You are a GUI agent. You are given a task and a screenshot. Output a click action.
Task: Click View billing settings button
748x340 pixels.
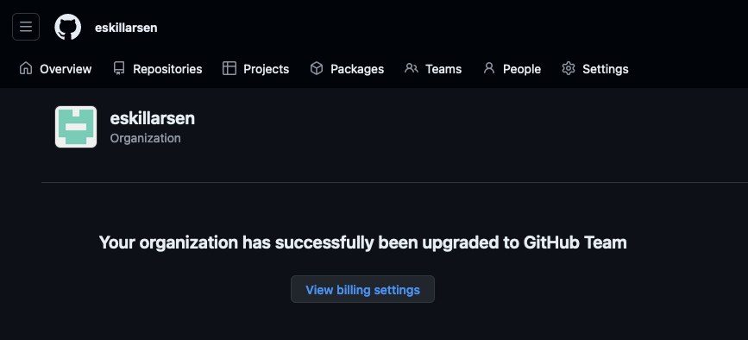tap(362, 289)
